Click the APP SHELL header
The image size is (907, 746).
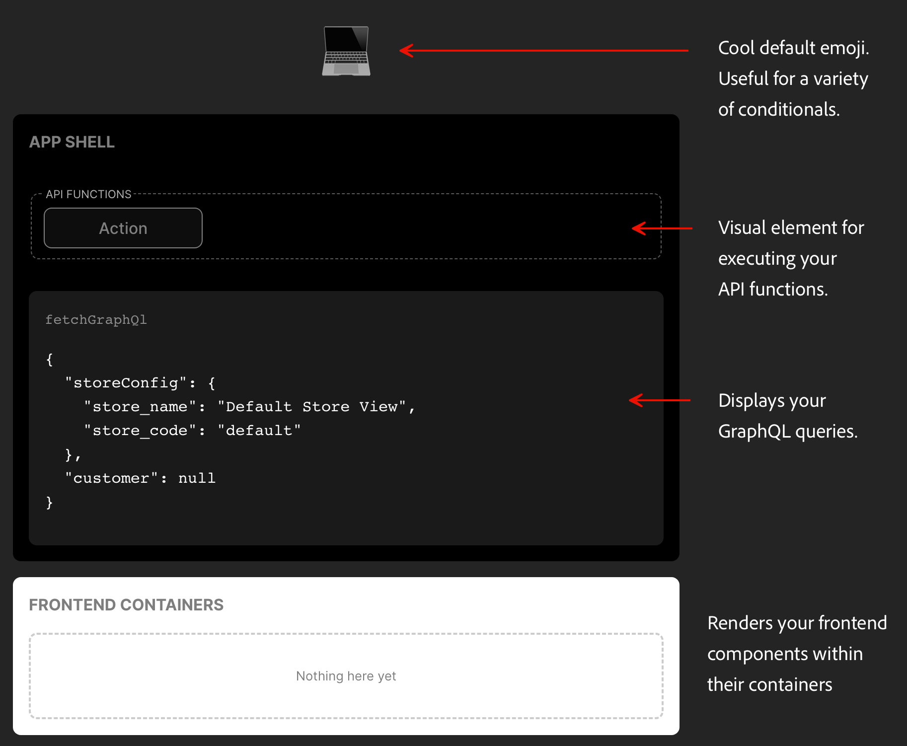pyautogui.click(x=73, y=142)
